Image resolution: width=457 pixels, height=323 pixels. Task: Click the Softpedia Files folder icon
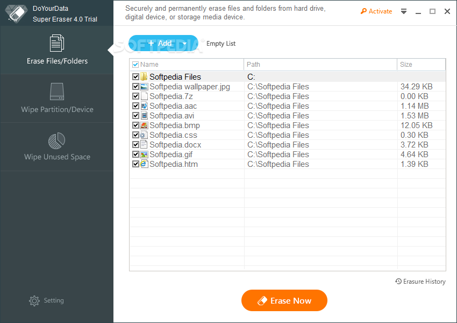point(144,77)
